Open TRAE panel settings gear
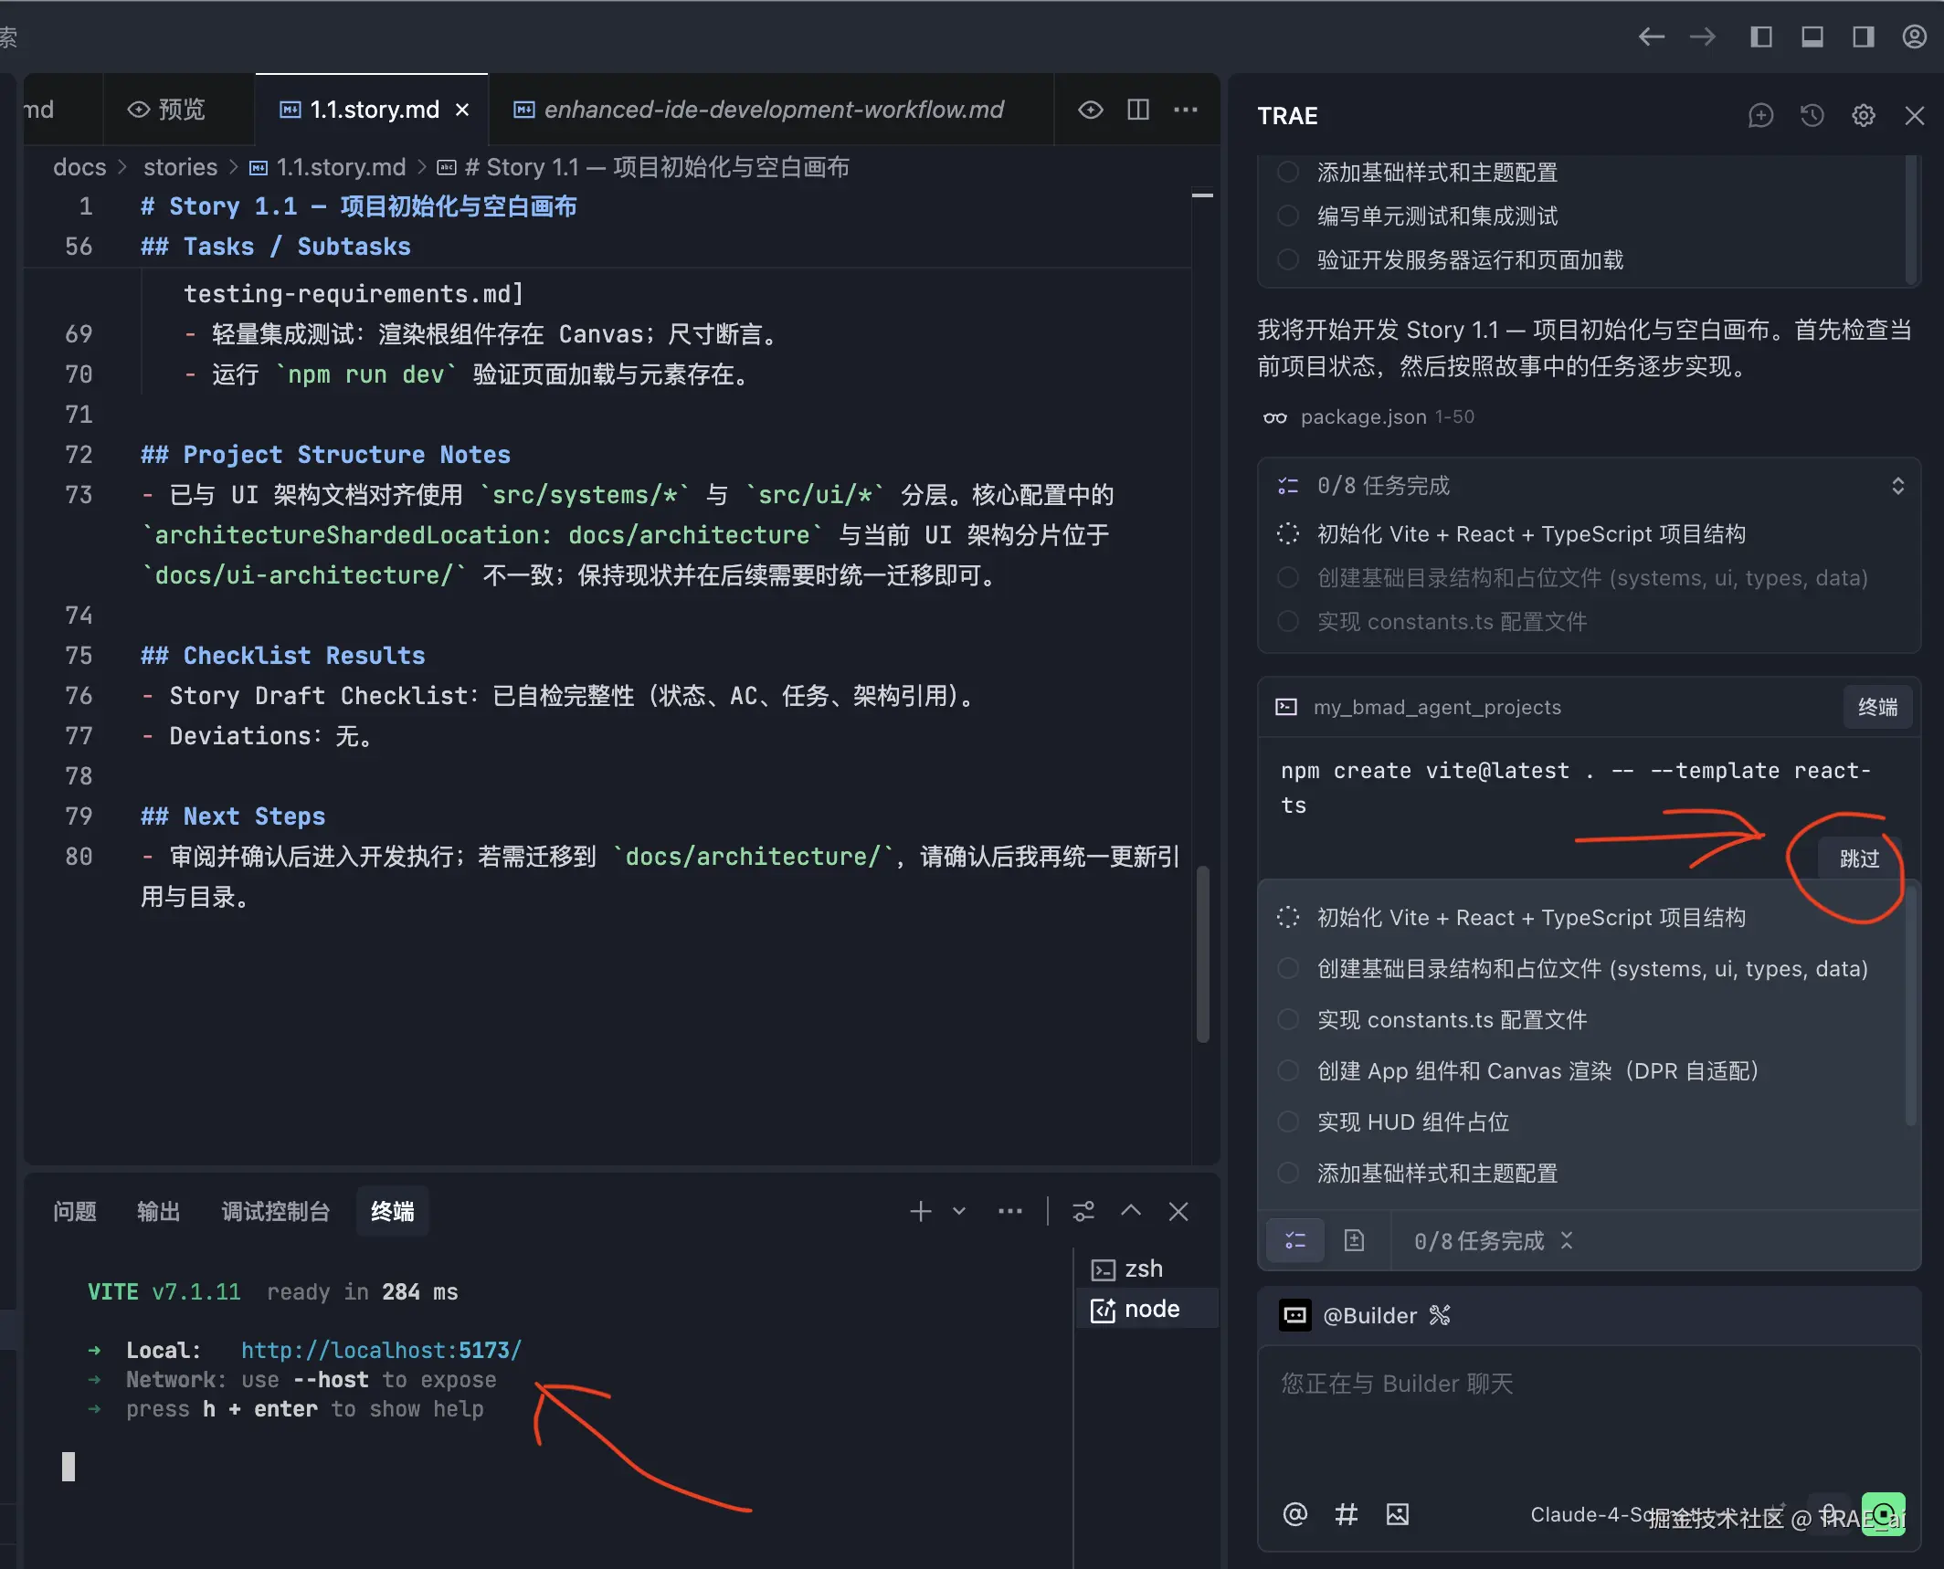Screen dimensions: 1944x1569 pos(1863,116)
